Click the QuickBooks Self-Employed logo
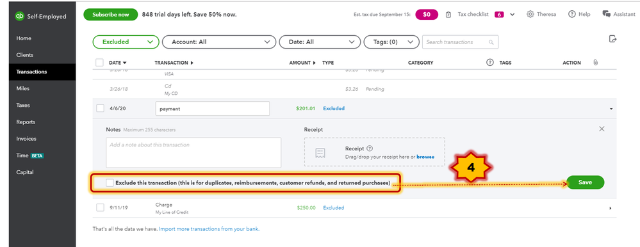This screenshot has width=640, height=247. (40, 16)
